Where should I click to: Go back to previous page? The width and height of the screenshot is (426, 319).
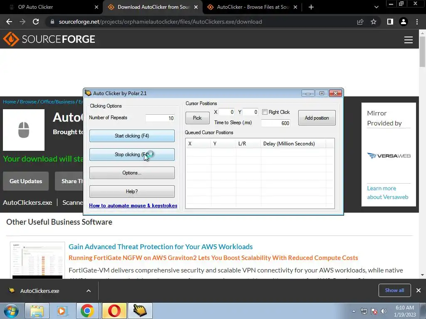9,22
